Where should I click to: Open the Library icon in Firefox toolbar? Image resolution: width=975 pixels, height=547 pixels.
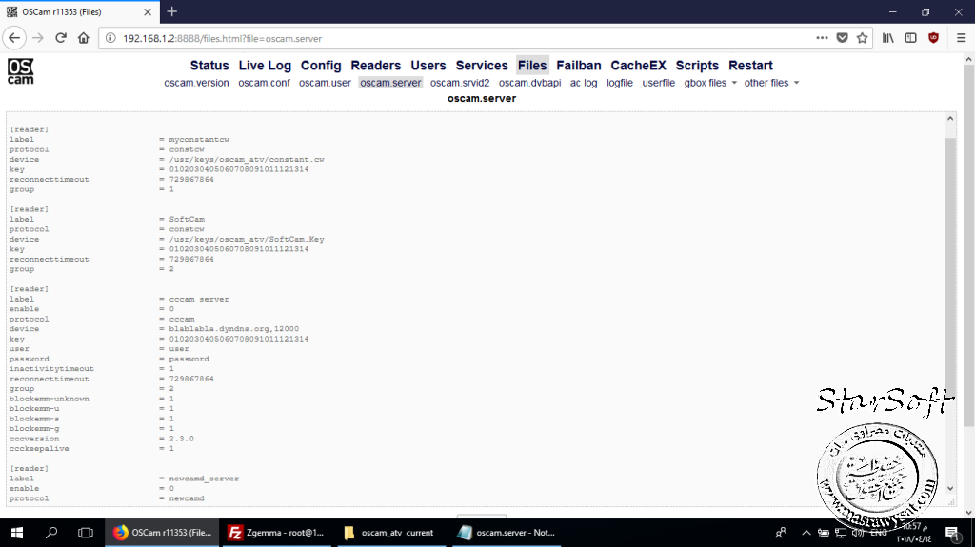888,38
